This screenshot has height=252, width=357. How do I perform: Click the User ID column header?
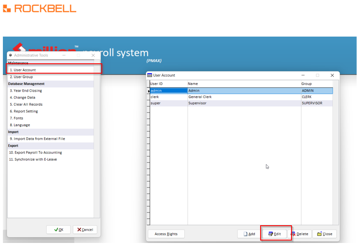(x=169, y=84)
